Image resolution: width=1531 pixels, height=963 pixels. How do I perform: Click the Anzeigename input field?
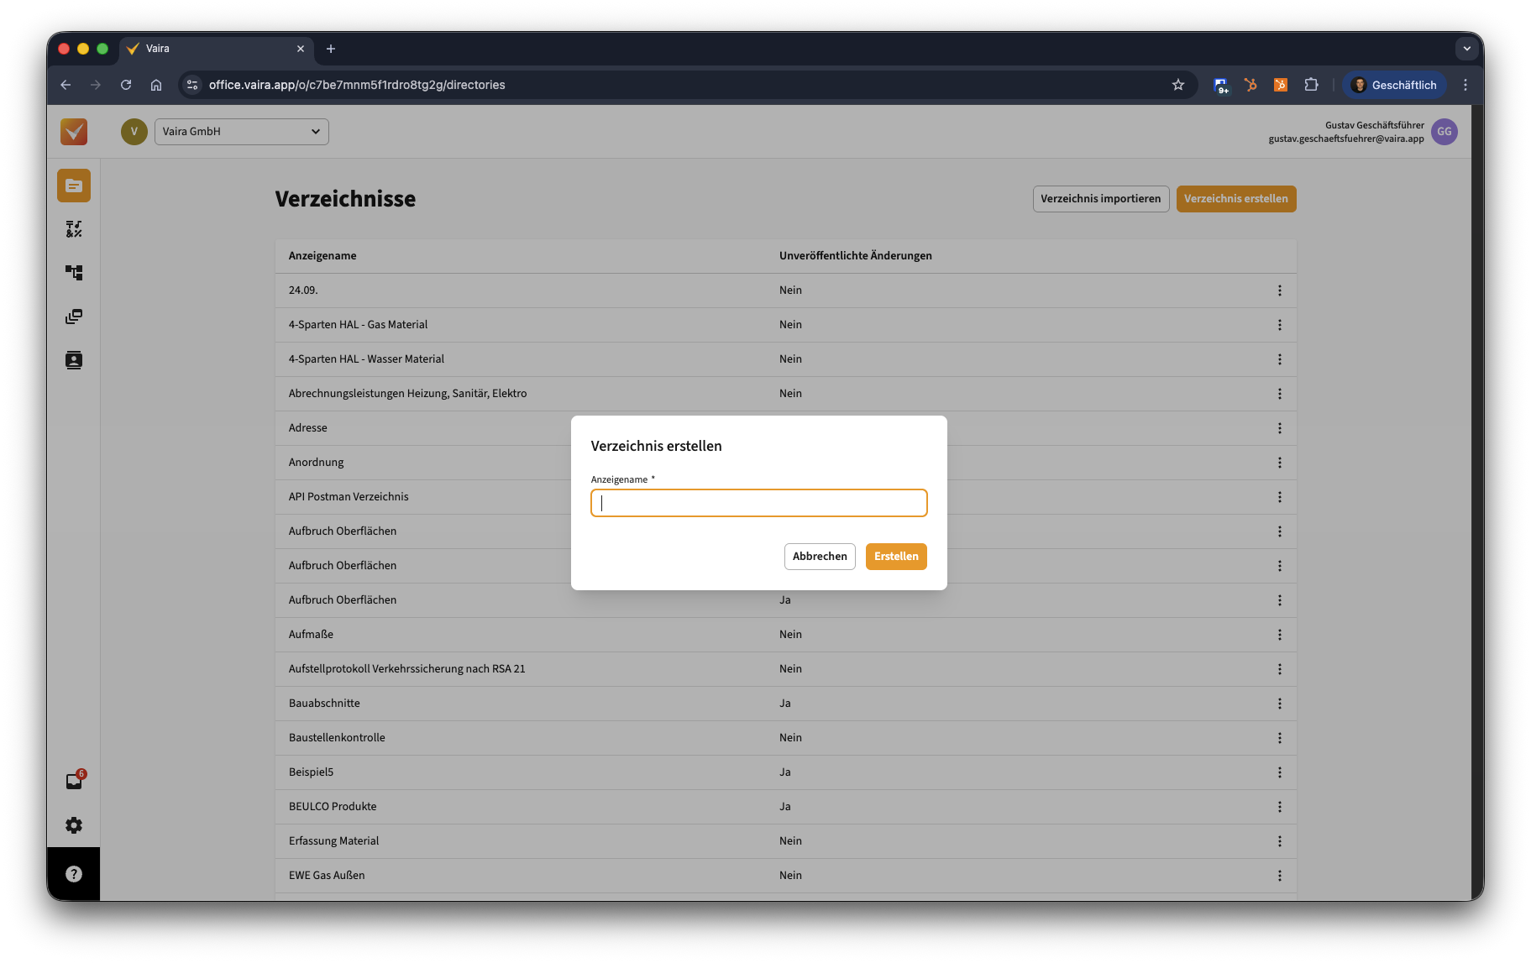[x=758, y=503]
